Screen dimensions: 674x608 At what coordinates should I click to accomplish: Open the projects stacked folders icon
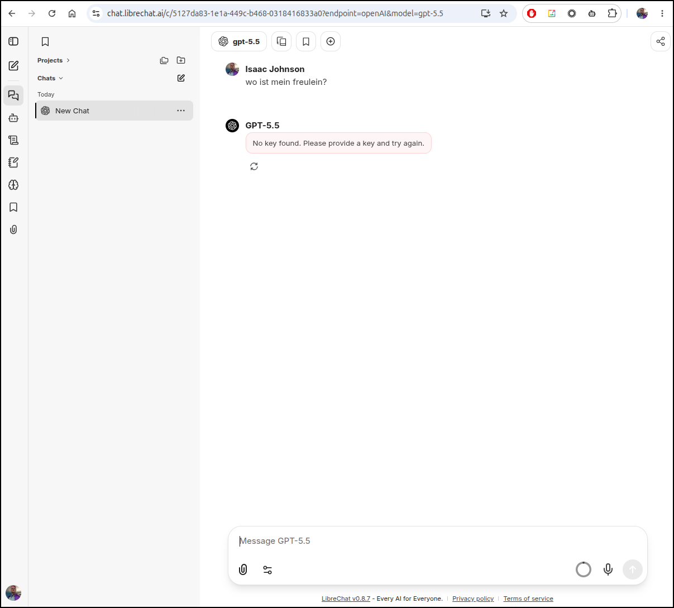tap(164, 60)
